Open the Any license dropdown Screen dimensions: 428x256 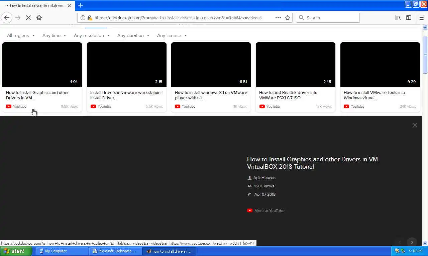(x=172, y=35)
